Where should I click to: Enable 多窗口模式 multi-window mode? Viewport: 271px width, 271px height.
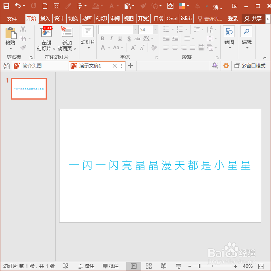tap(250, 66)
